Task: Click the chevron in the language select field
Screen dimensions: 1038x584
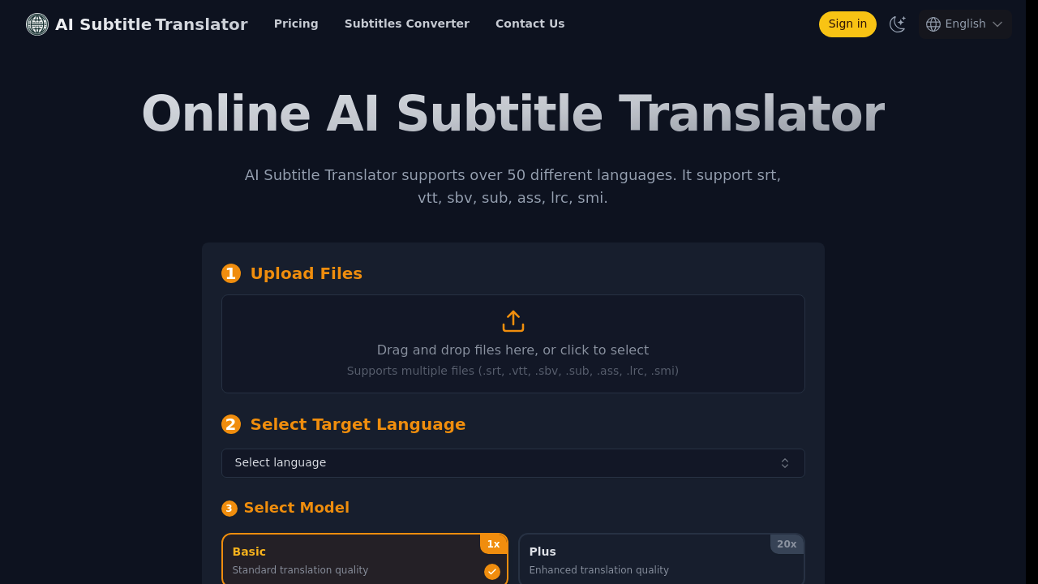Action: tap(784, 462)
